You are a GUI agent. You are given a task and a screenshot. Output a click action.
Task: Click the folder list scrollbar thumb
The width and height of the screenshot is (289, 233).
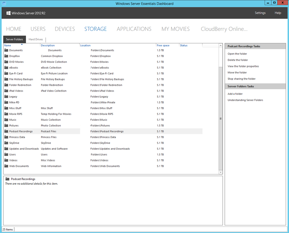pyautogui.click(x=221, y=119)
